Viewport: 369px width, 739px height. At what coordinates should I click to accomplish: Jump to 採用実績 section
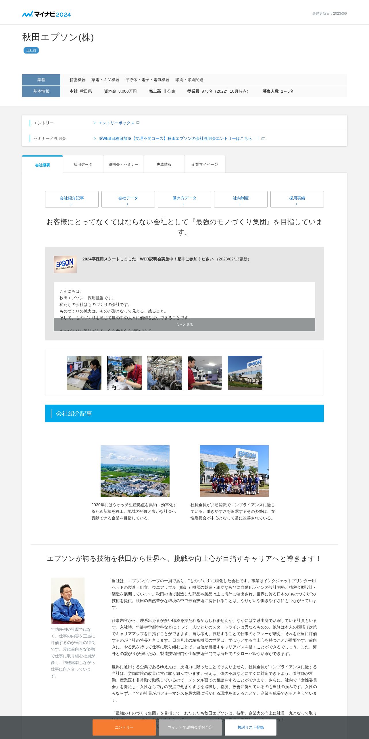(297, 199)
